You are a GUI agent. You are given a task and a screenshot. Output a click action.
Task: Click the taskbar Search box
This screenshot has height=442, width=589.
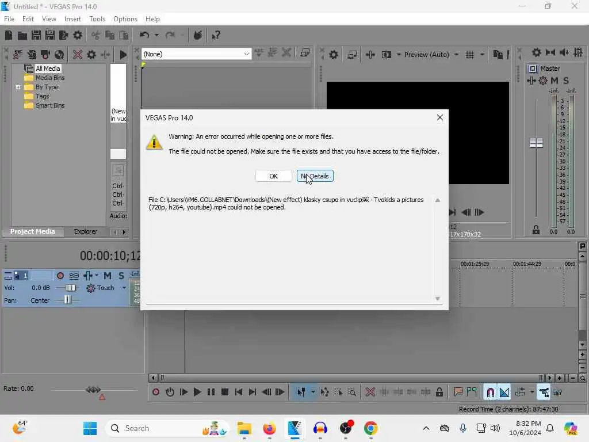click(167, 428)
